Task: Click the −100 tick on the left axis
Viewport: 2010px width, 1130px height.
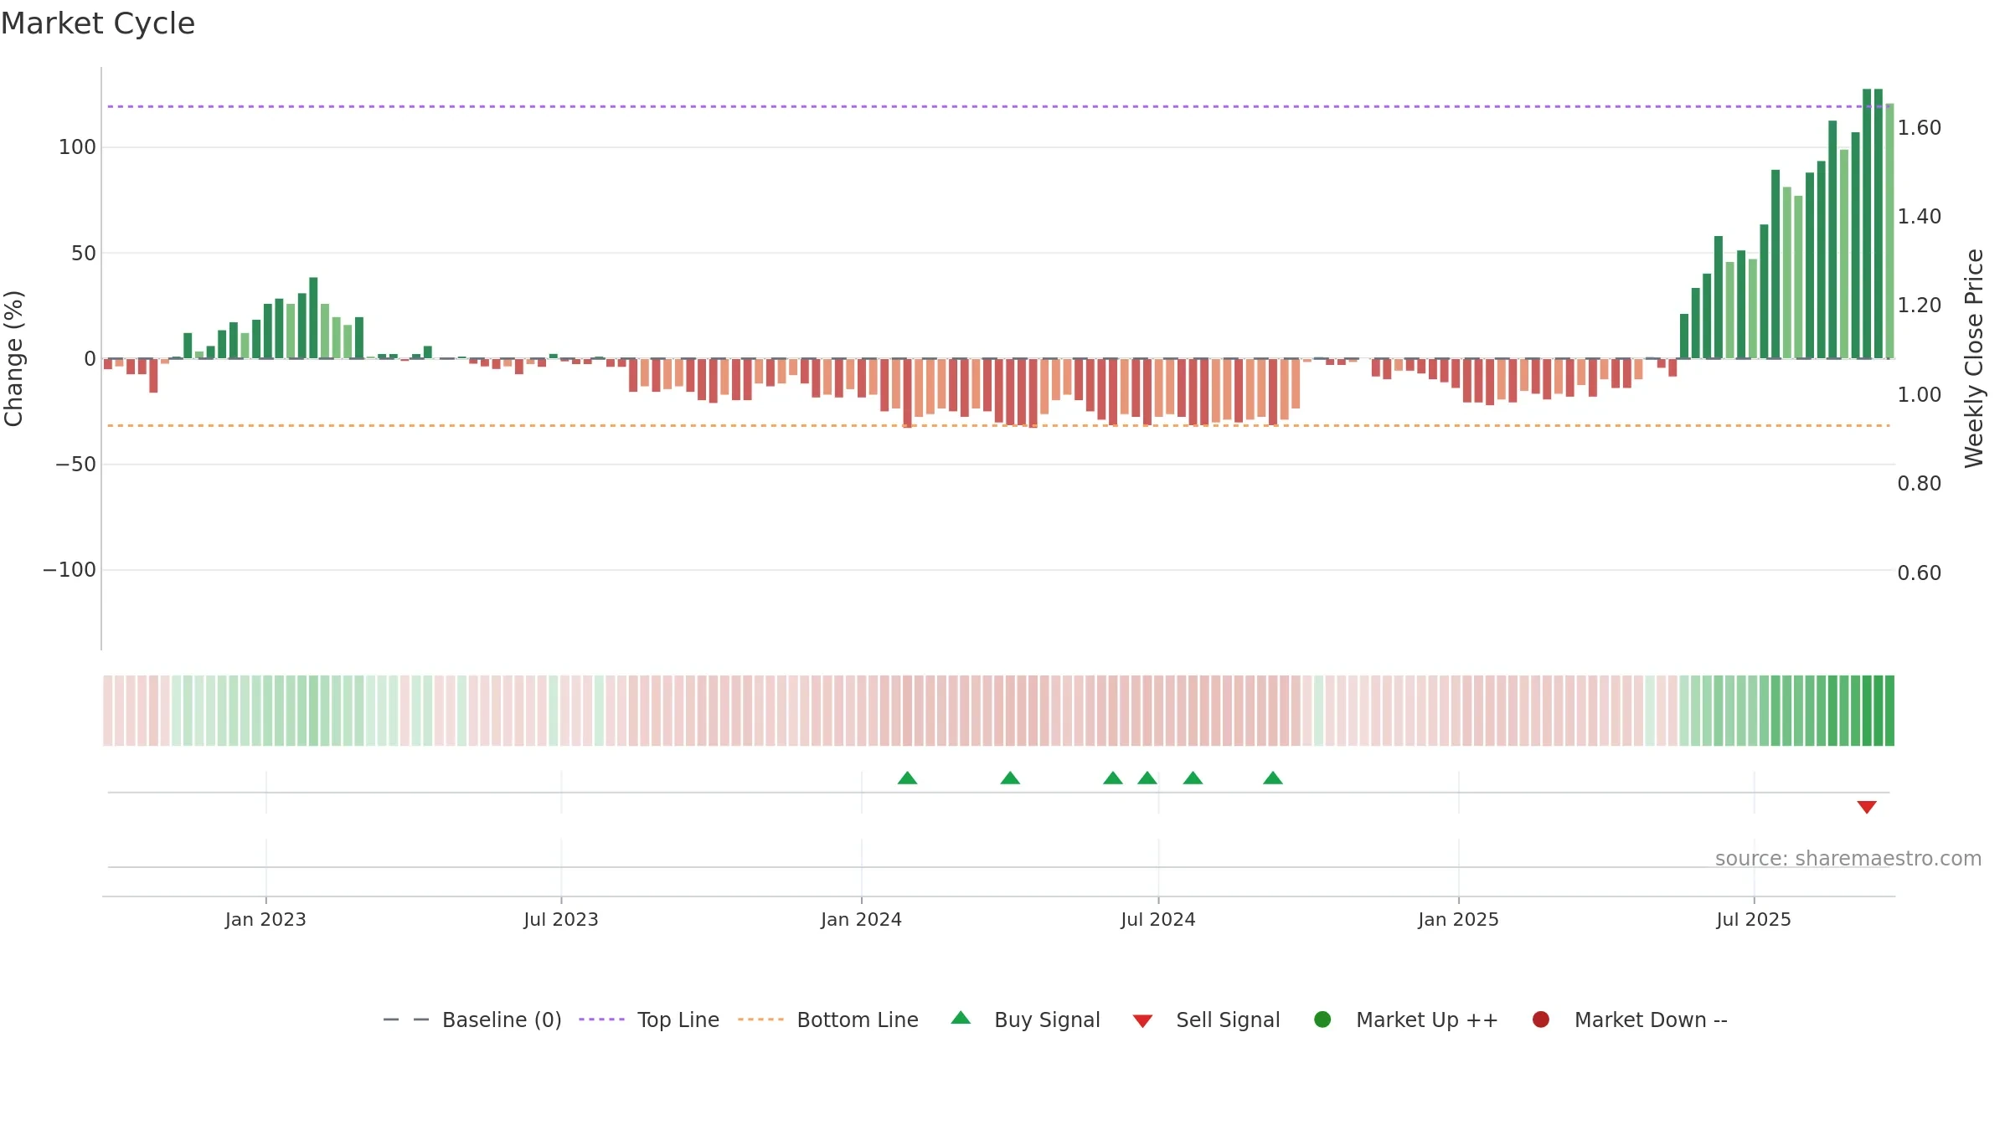Action: [x=70, y=570]
